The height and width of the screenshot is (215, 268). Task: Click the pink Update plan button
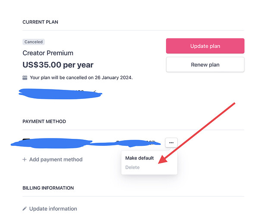tap(205, 46)
